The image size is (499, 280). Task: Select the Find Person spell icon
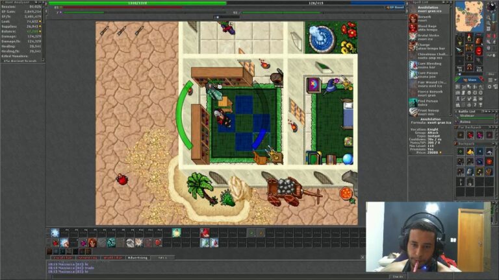click(413, 102)
